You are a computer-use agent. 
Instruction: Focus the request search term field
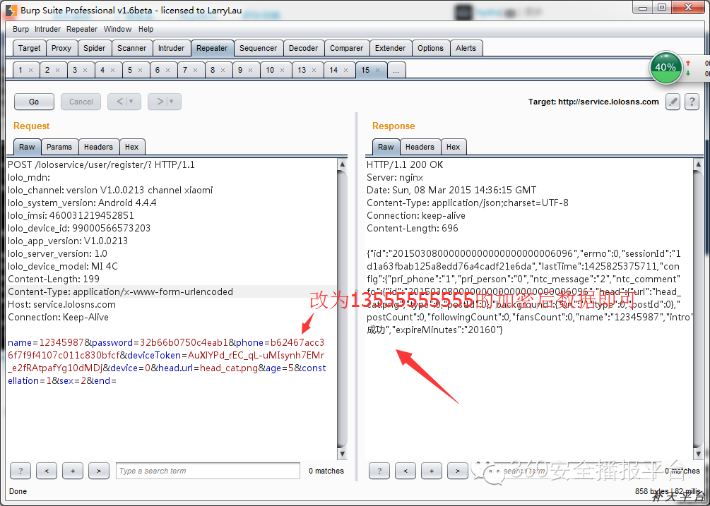coord(208,471)
